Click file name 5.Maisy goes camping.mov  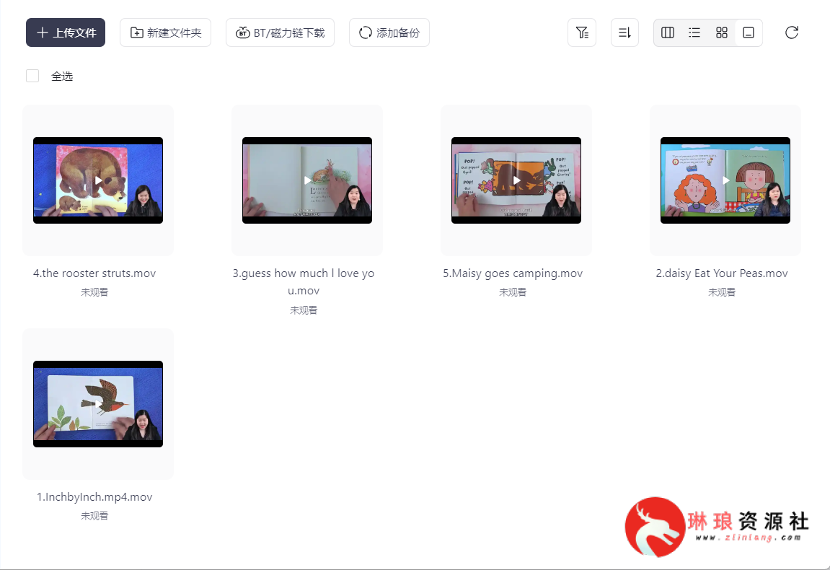(513, 273)
